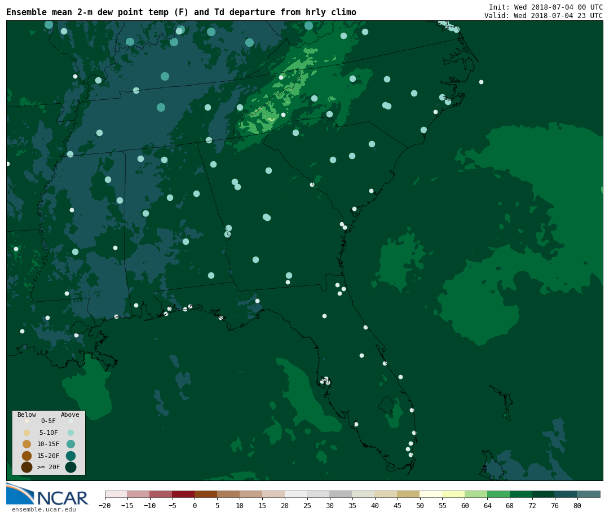Click the '80' colorbar tick label
This screenshot has width=609, height=516.
(577, 505)
